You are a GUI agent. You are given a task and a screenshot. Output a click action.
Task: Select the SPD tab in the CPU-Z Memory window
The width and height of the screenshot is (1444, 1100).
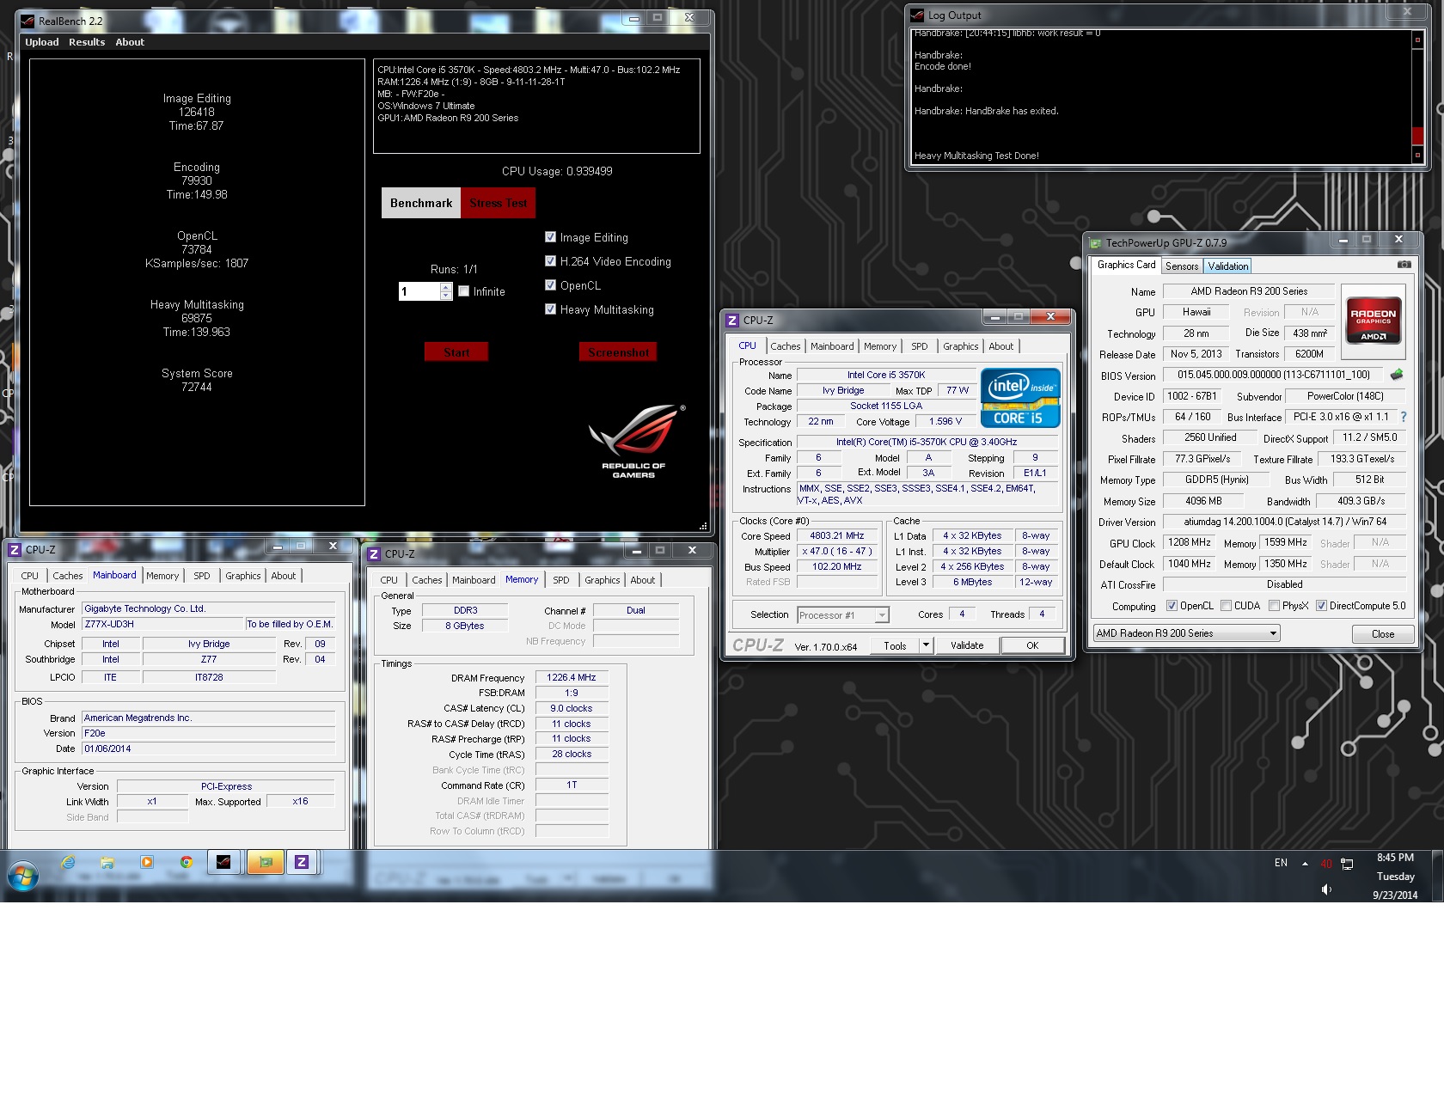(560, 580)
